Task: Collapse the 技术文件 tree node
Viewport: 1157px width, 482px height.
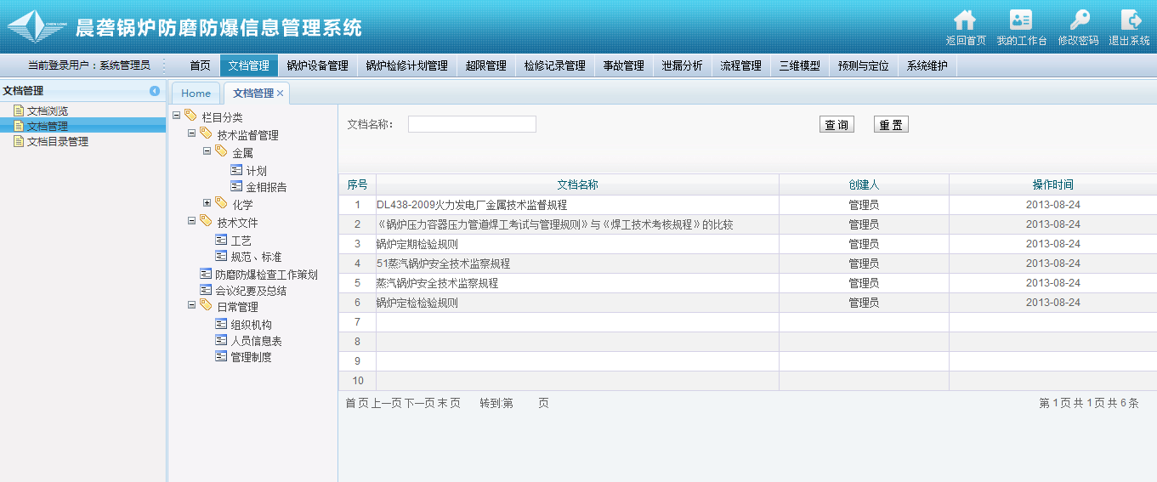Action: pyautogui.click(x=191, y=221)
